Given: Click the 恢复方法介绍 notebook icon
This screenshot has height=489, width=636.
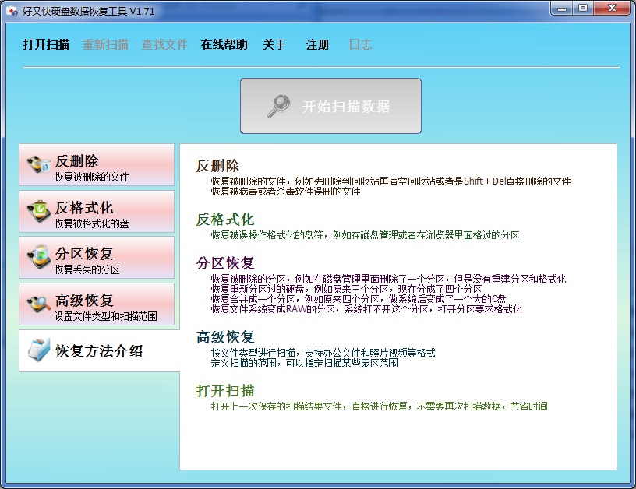Looking at the screenshot, I should click(x=41, y=349).
